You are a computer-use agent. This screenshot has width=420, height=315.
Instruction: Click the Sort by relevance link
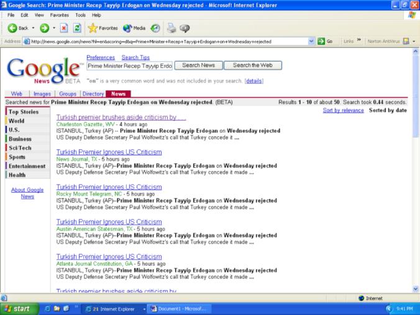click(x=344, y=110)
